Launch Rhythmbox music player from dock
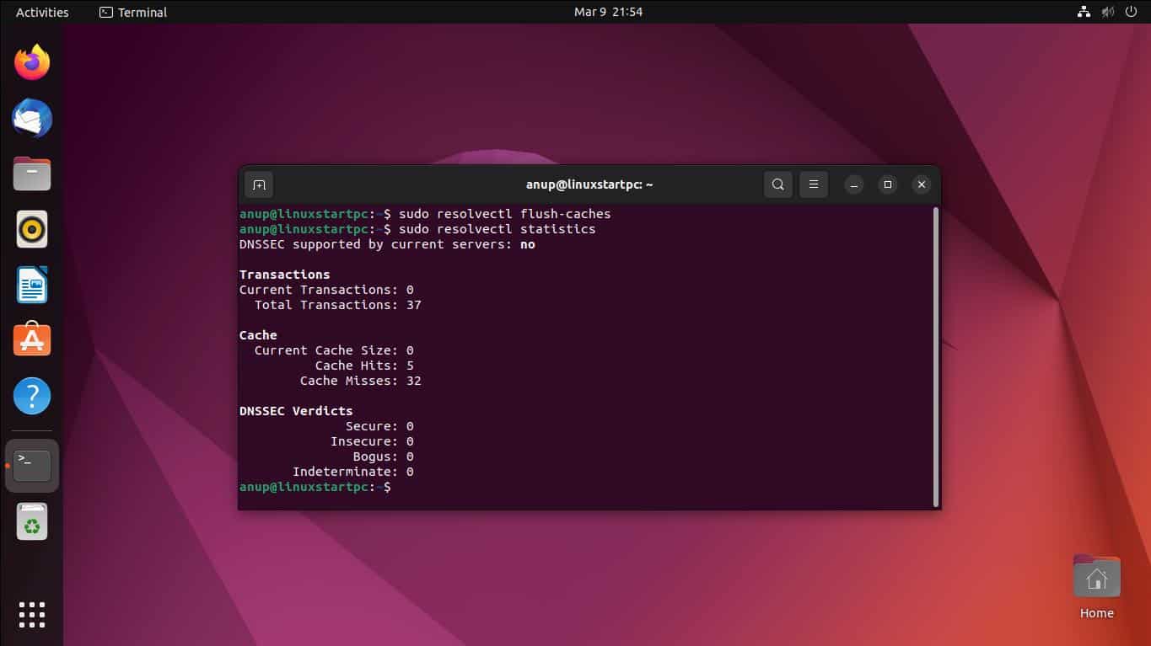1151x646 pixels. pyautogui.click(x=32, y=229)
